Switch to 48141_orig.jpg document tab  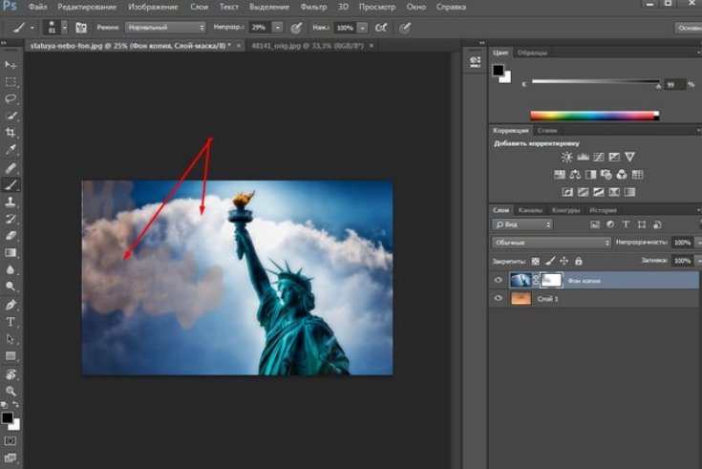(x=308, y=46)
